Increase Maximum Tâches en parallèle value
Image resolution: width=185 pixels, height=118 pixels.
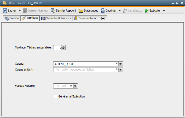63,46
